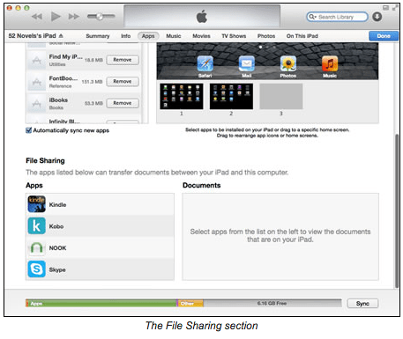Open the search magnifier options
The image size is (403, 339).
click(x=312, y=17)
